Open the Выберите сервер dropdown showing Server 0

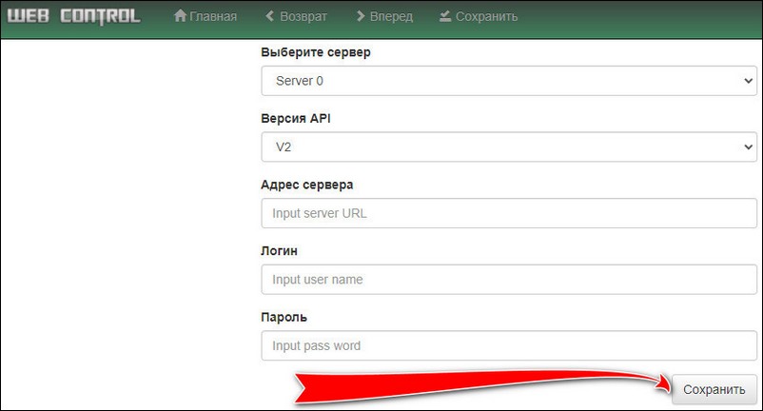[x=509, y=81]
